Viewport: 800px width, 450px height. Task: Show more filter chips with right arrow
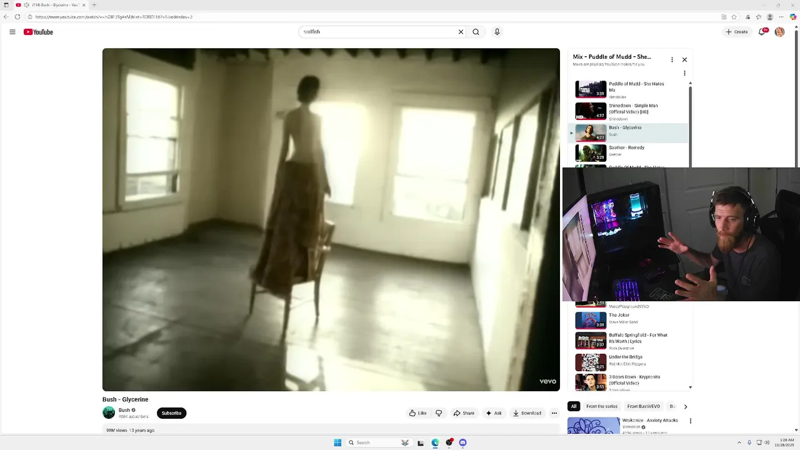point(686,406)
